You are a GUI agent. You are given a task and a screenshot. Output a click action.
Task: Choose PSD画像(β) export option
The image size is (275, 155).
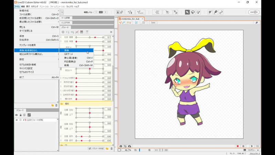(76, 62)
